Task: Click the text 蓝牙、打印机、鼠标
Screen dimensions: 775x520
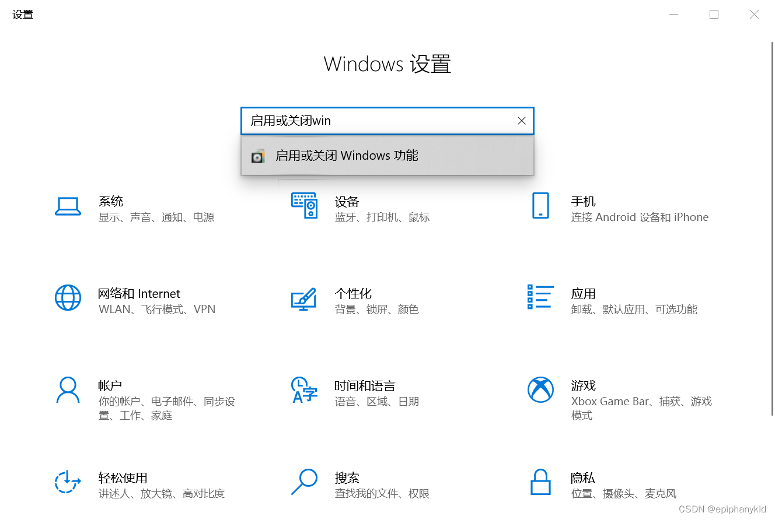Action: coord(382,217)
